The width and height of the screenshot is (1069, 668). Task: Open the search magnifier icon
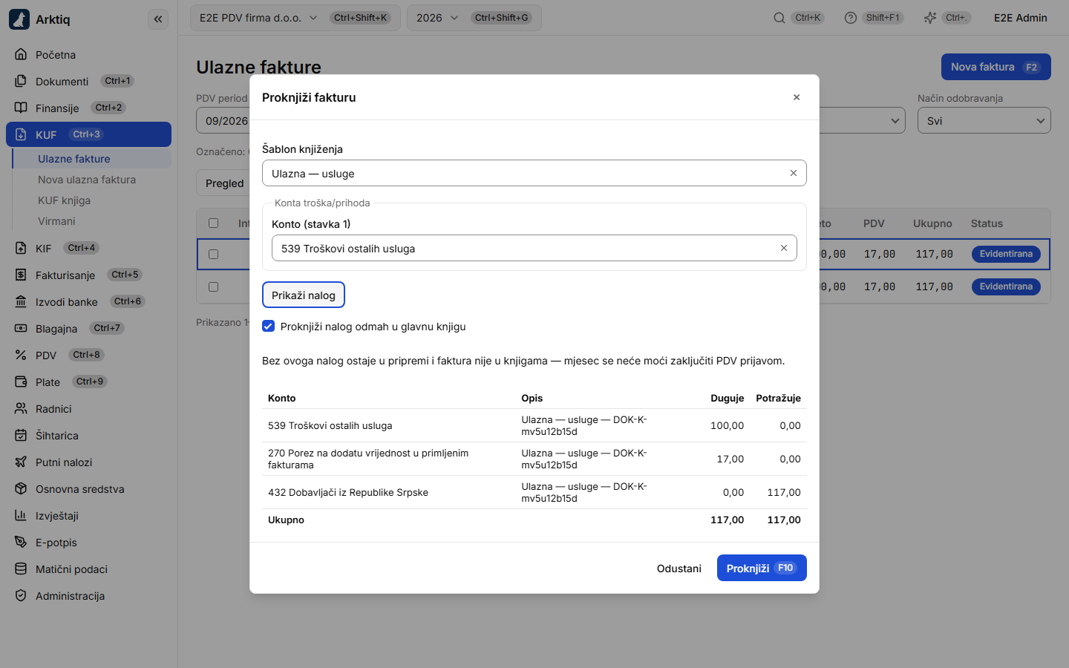click(779, 18)
